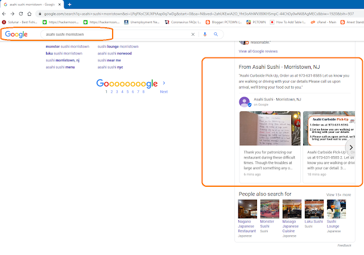Screen dimensions: 364x255
Task: Open the Solunar - Best fishing bookmark
Action: [19, 22]
